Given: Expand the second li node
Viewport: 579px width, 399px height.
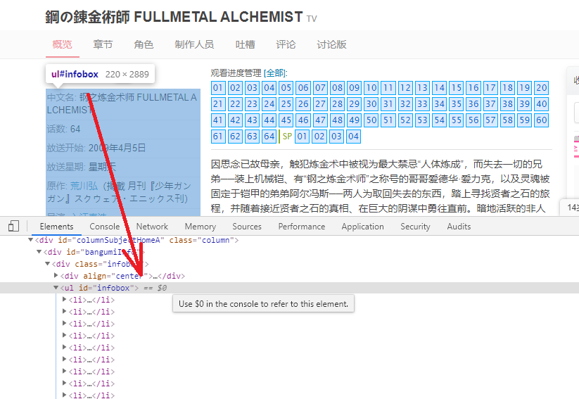Looking at the screenshot, I should tap(65, 312).
